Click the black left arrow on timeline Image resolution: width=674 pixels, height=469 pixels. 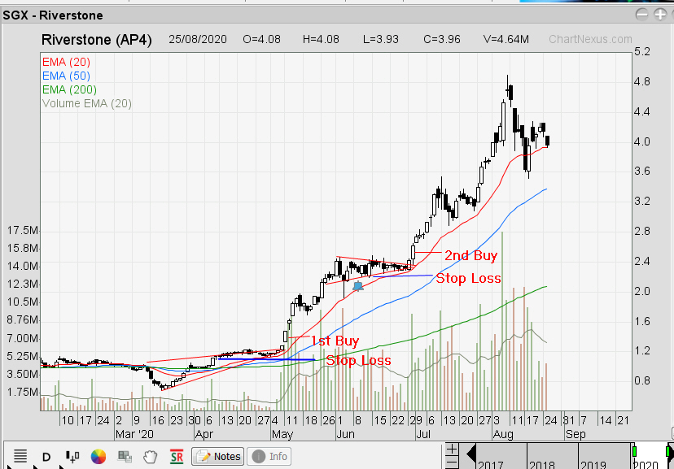(x=471, y=454)
